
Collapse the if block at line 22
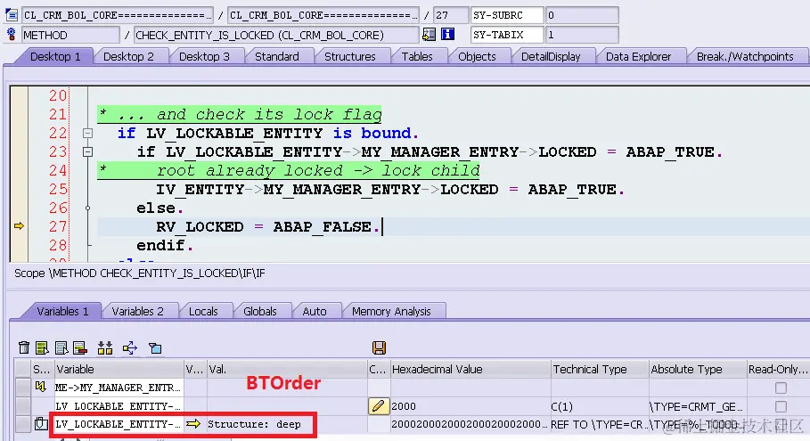pyautogui.click(x=88, y=134)
